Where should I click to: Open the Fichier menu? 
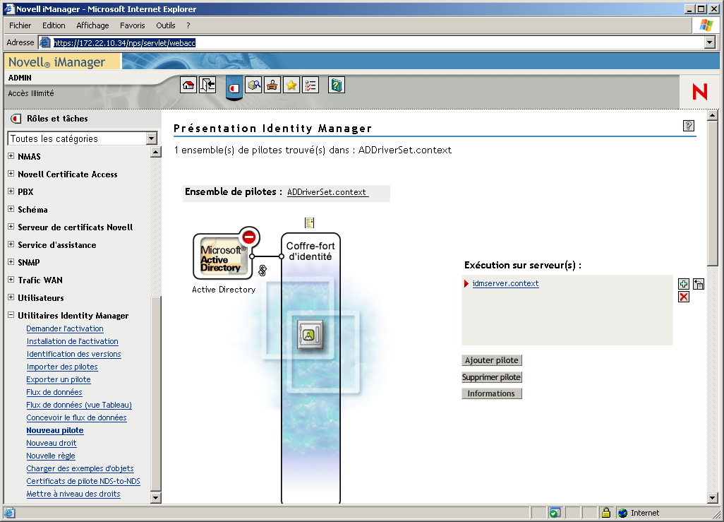coord(20,25)
